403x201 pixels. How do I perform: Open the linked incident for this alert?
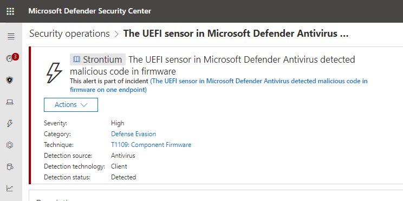point(218,85)
